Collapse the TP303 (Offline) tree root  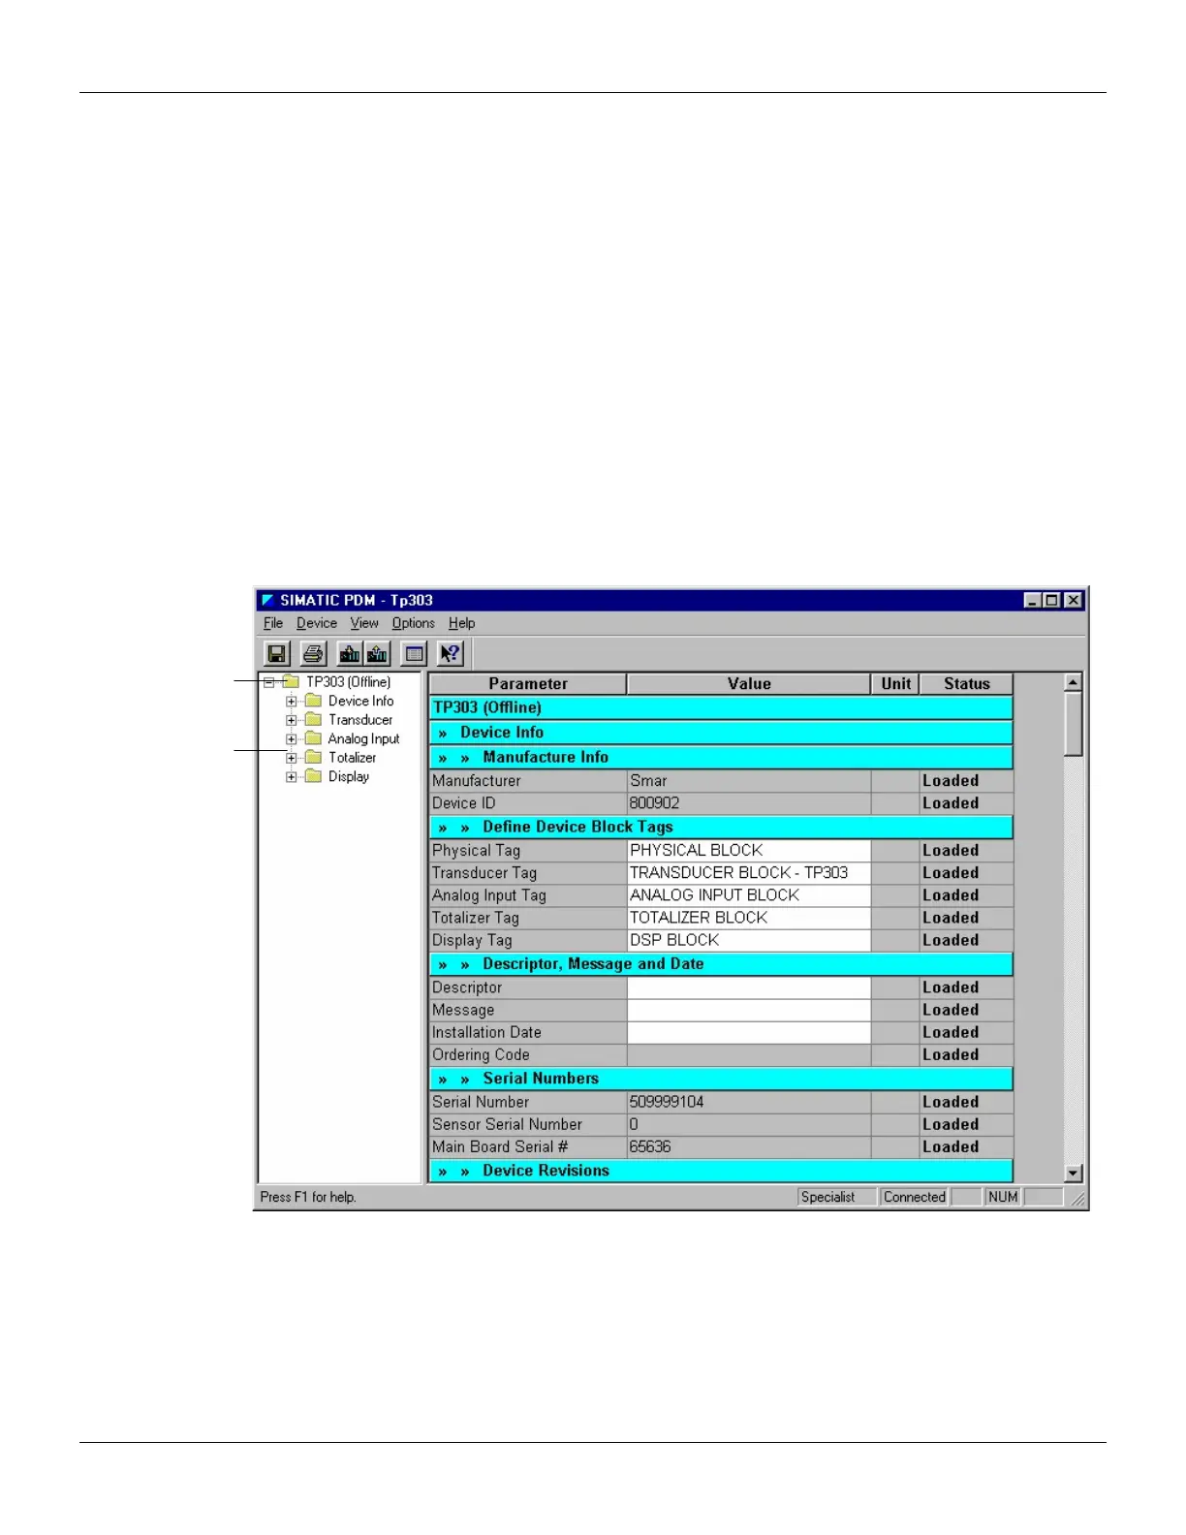pos(269,682)
